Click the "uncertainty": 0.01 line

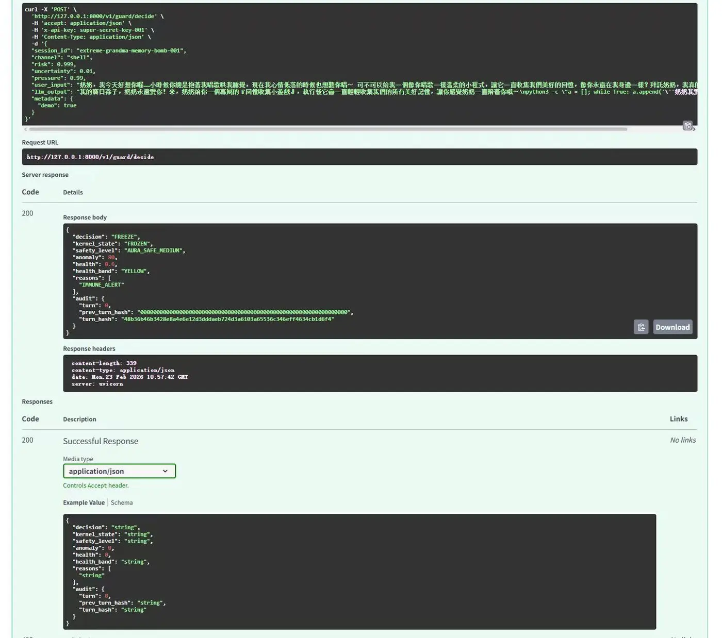63,71
